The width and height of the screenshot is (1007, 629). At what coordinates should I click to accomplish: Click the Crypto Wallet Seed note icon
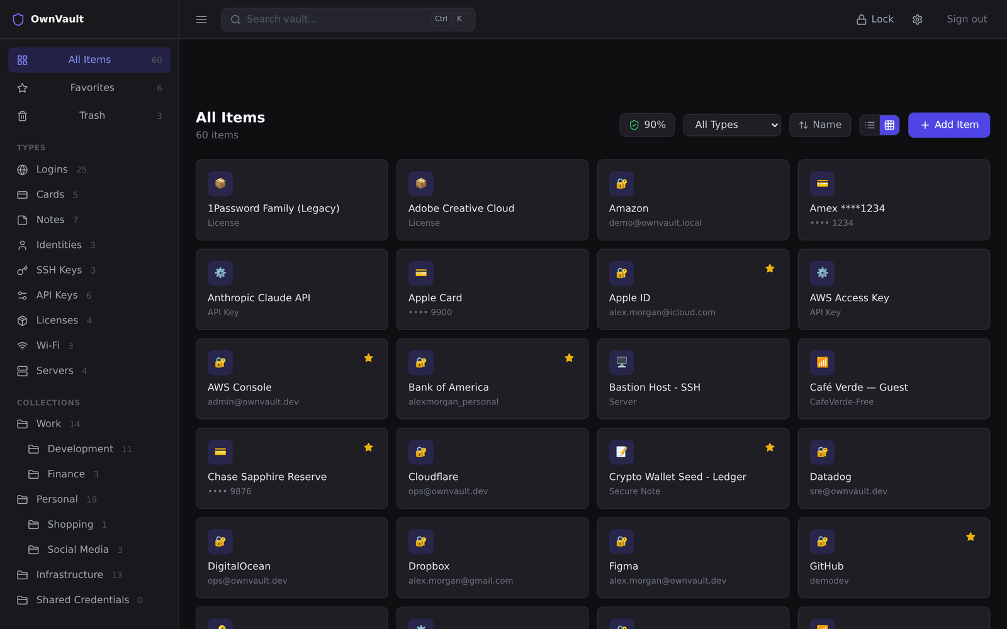(x=622, y=452)
